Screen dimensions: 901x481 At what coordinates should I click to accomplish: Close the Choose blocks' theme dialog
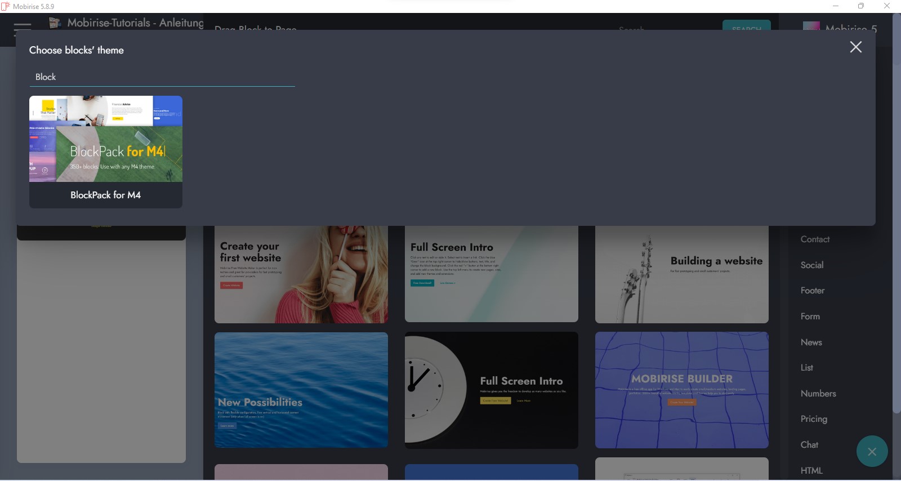pyautogui.click(x=855, y=47)
